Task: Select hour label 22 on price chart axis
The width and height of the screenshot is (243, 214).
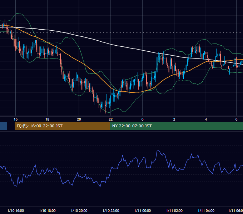Action: (111, 119)
